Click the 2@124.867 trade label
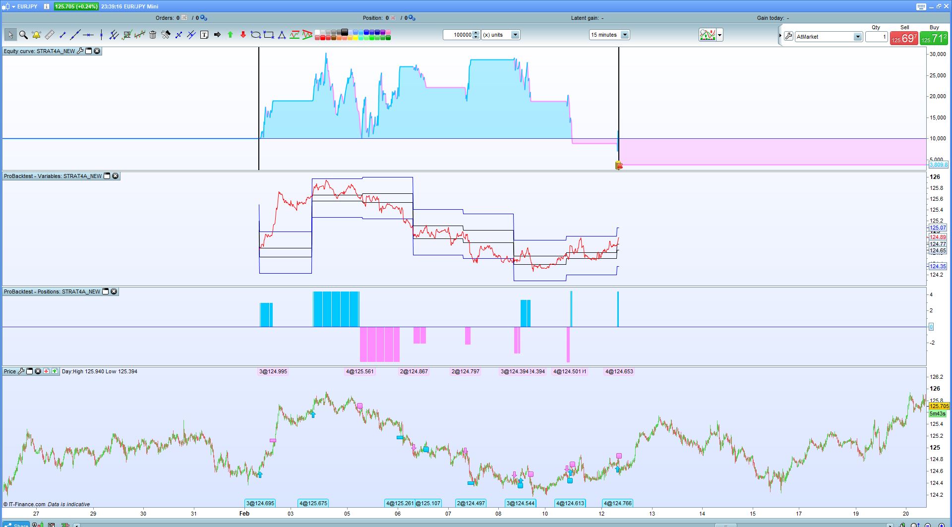Screen dimensions: 952x527 click(x=414, y=371)
